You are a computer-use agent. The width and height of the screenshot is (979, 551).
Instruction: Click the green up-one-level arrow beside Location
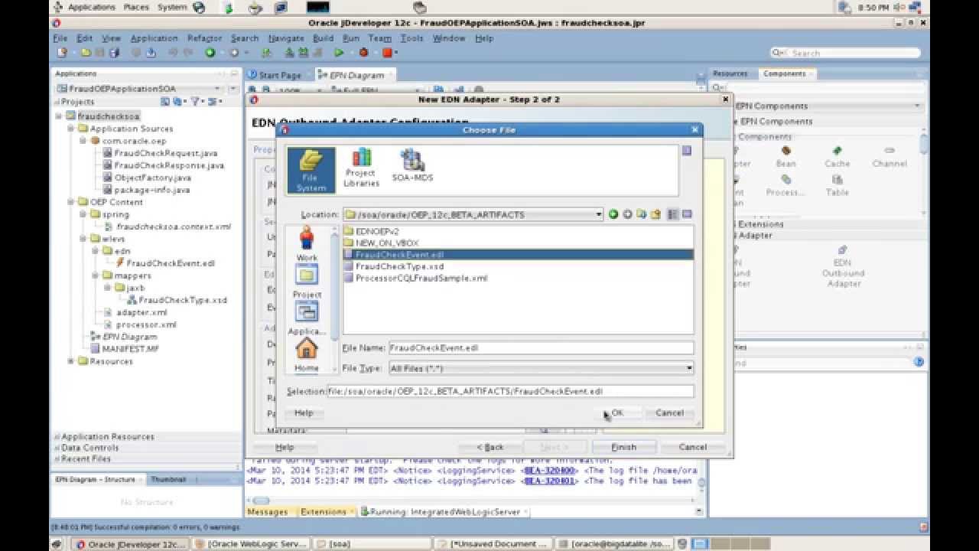613,215
